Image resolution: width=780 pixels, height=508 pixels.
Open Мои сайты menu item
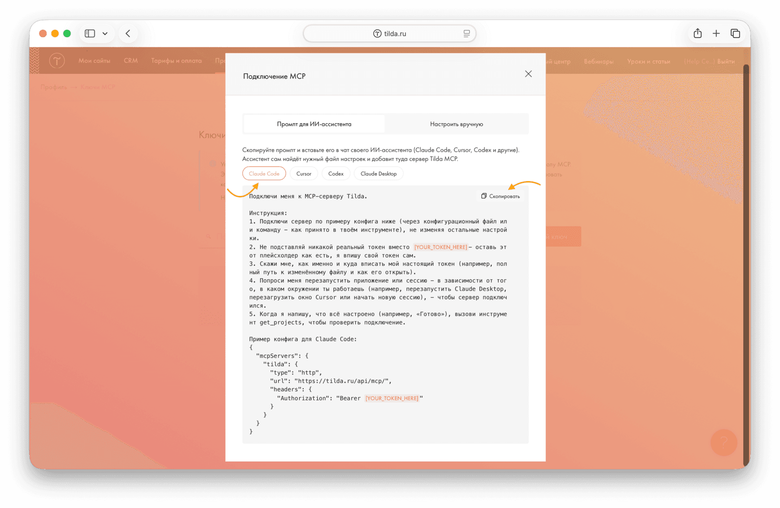pos(94,61)
